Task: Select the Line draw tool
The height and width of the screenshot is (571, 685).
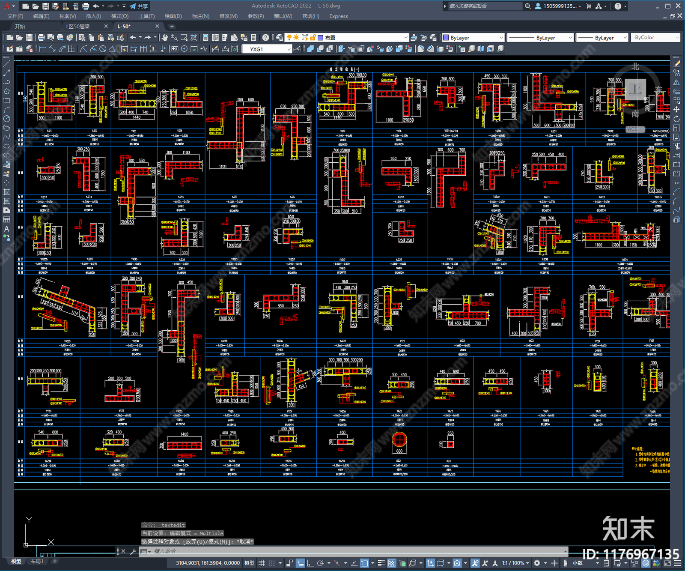Action: (6, 63)
